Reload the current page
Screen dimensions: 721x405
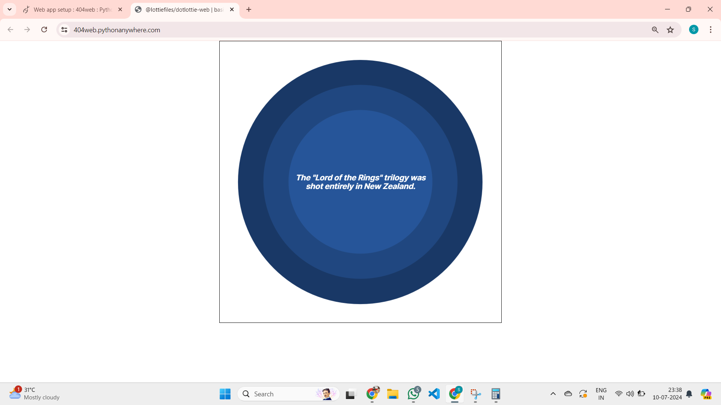[44, 30]
